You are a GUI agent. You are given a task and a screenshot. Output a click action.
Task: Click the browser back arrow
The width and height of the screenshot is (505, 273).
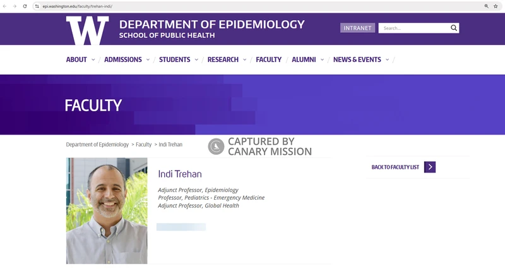coord(6,6)
